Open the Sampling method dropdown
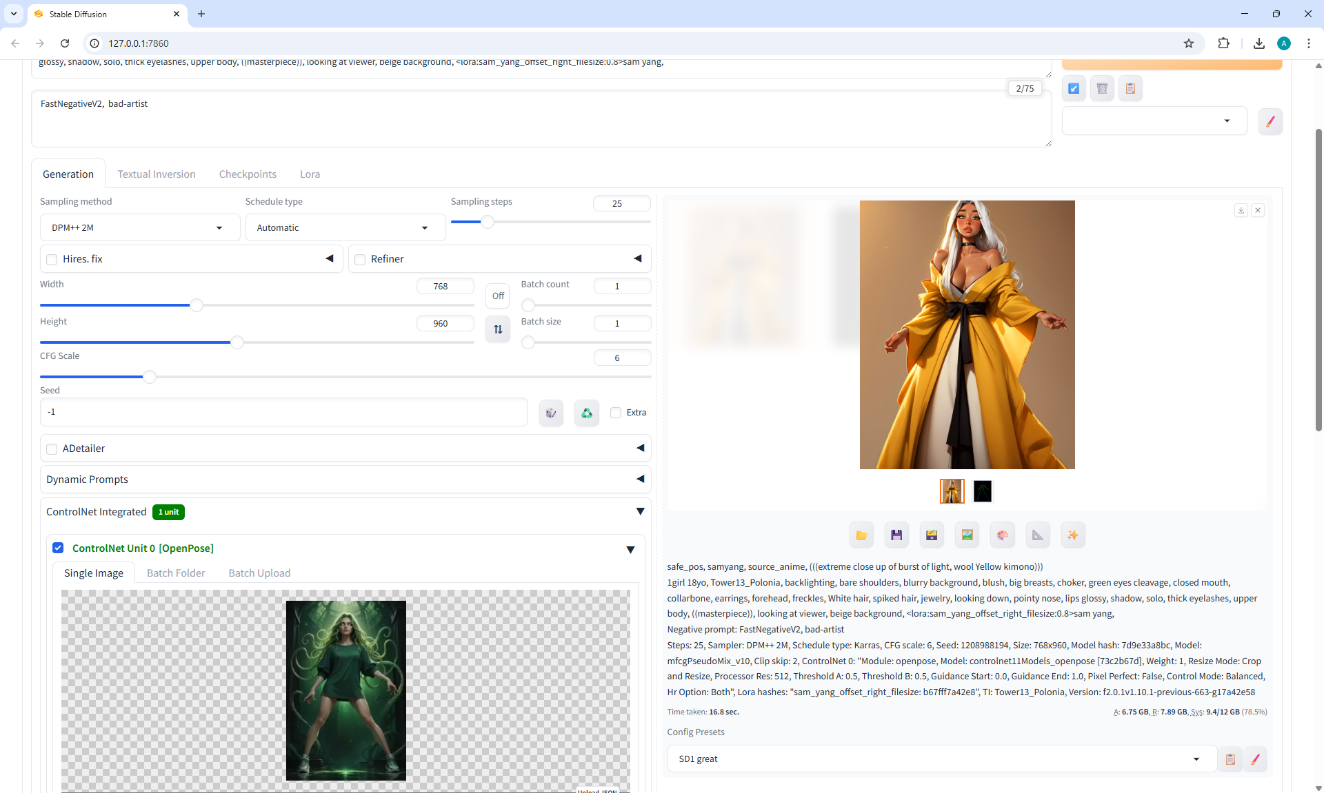This screenshot has height=793, width=1324. pos(139,228)
